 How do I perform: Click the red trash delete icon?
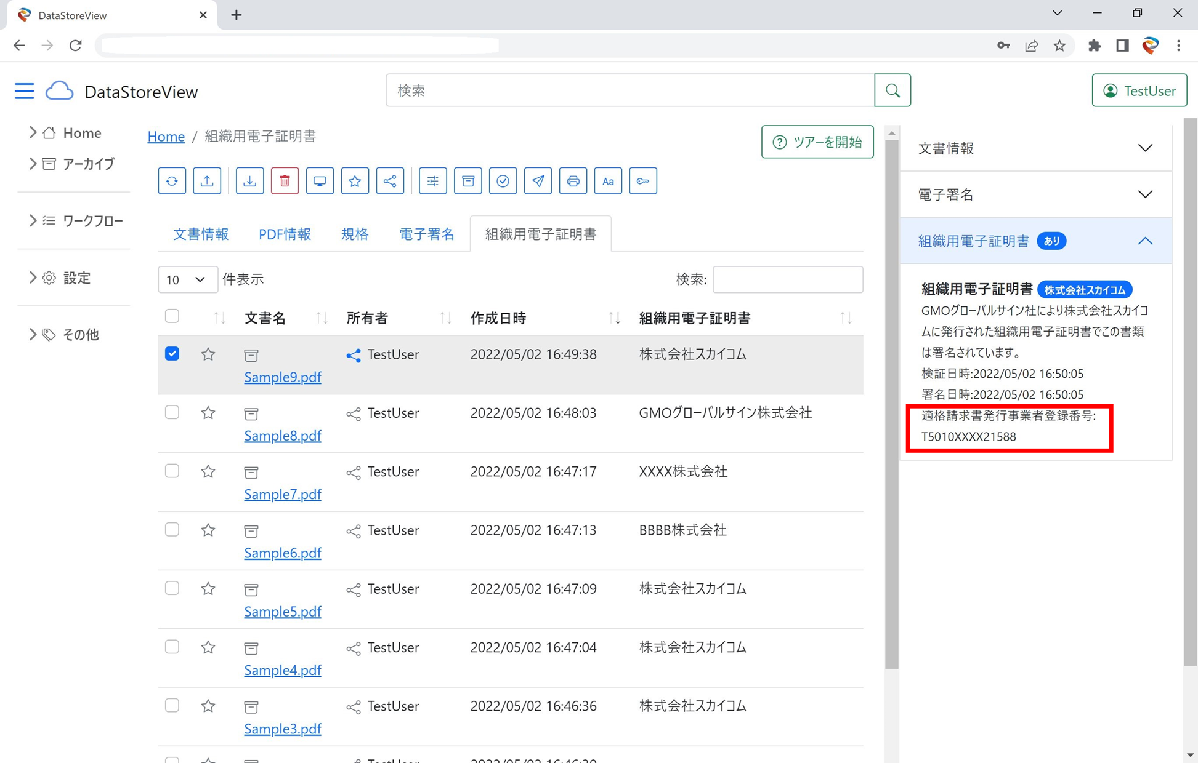point(285,181)
